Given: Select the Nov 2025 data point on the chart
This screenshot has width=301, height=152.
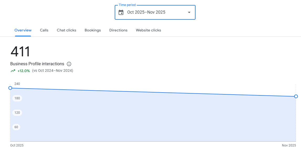Looking at the screenshot, I should pos(296,97).
